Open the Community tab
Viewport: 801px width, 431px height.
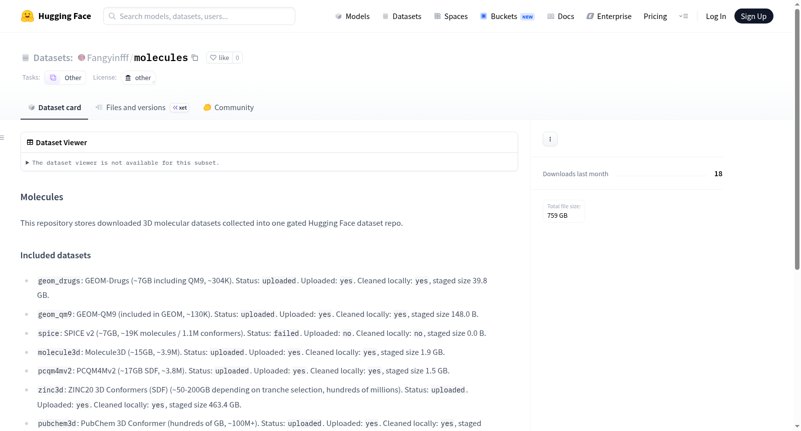229,108
